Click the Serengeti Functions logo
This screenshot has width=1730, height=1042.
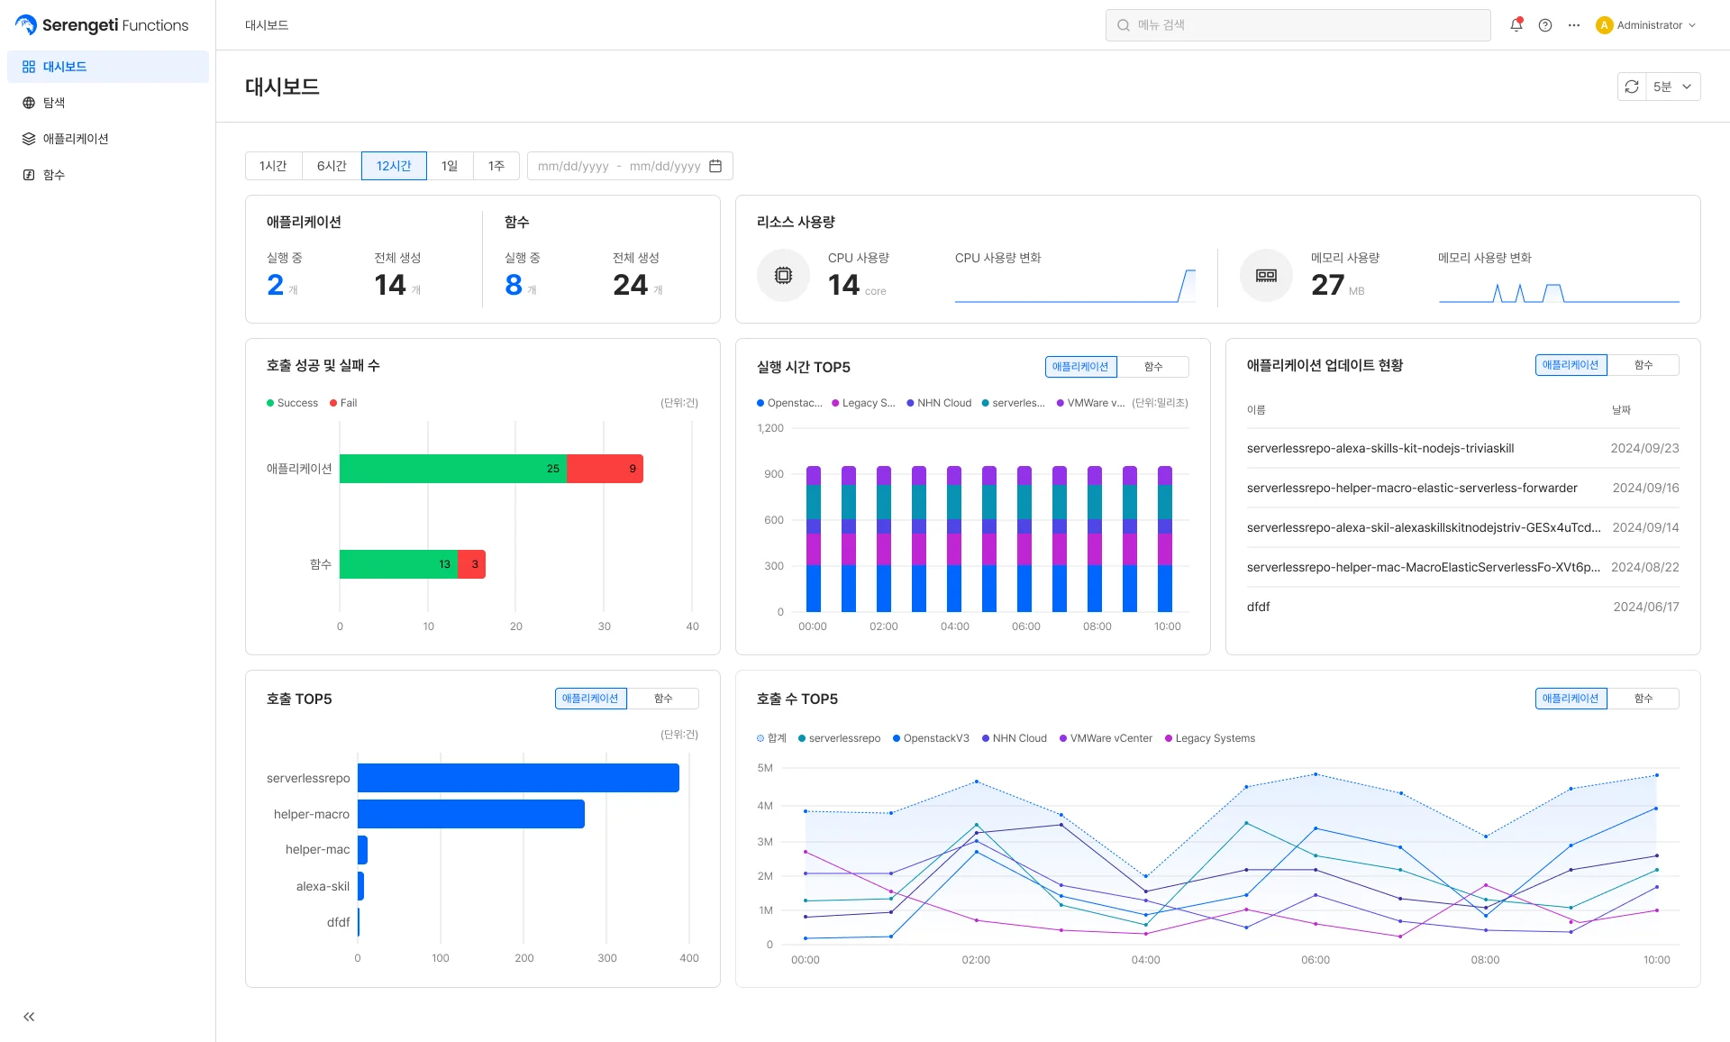tap(101, 25)
